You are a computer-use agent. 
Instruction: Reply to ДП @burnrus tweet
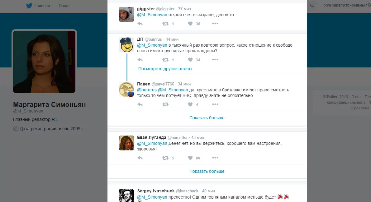[140, 60]
